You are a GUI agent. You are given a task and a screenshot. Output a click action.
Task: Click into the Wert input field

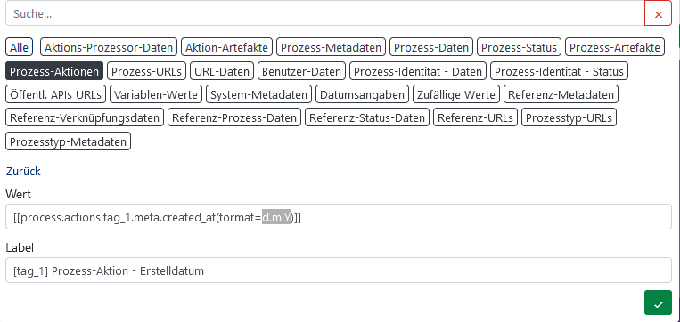coord(339,217)
